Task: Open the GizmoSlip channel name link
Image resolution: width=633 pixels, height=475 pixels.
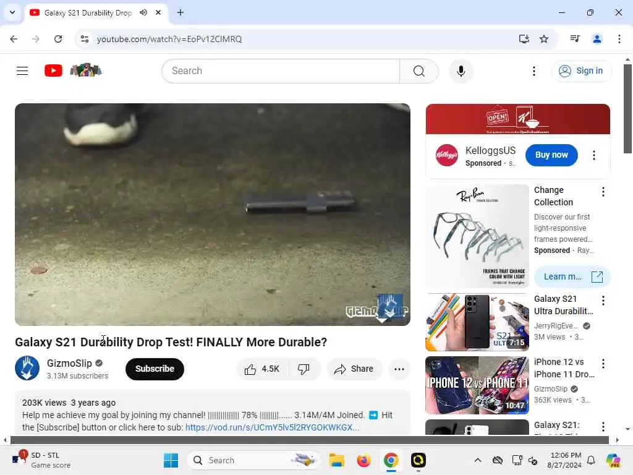Action: tap(69, 363)
